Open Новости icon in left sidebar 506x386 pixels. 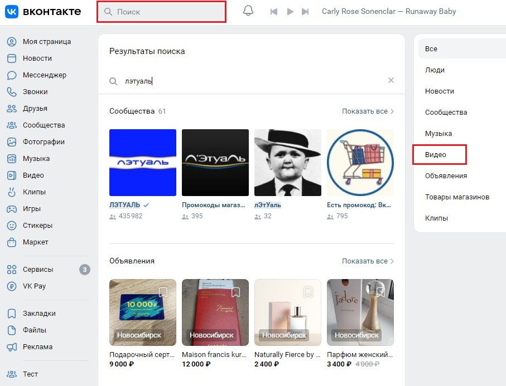click(12, 58)
